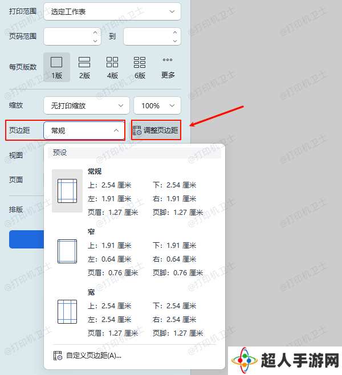Open the 100% zoom dropdown
Image resolution: width=342 pixels, height=375 pixels.
point(157,105)
